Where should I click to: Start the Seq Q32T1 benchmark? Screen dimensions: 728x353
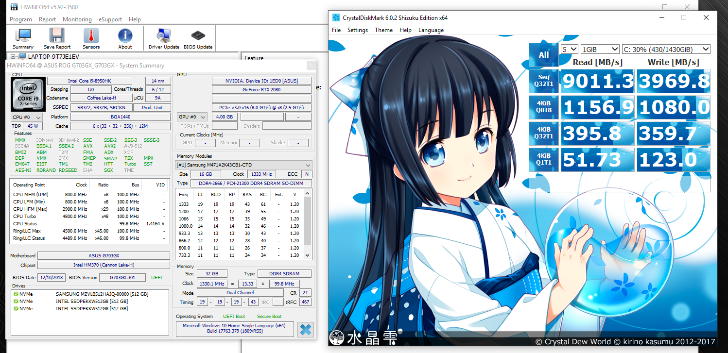pyautogui.click(x=544, y=81)
